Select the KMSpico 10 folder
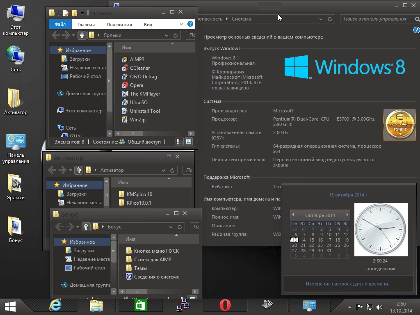Viewport: 420px width, 315px height. click(135, 194)
